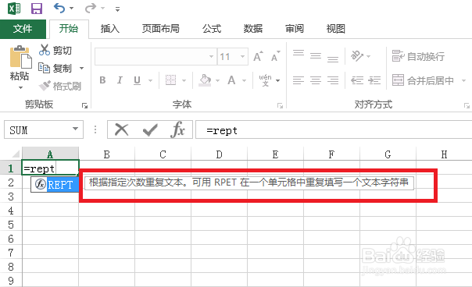Apply fill color with paint bucket
The image size is (472, 287).
click(x=205, y=80)
